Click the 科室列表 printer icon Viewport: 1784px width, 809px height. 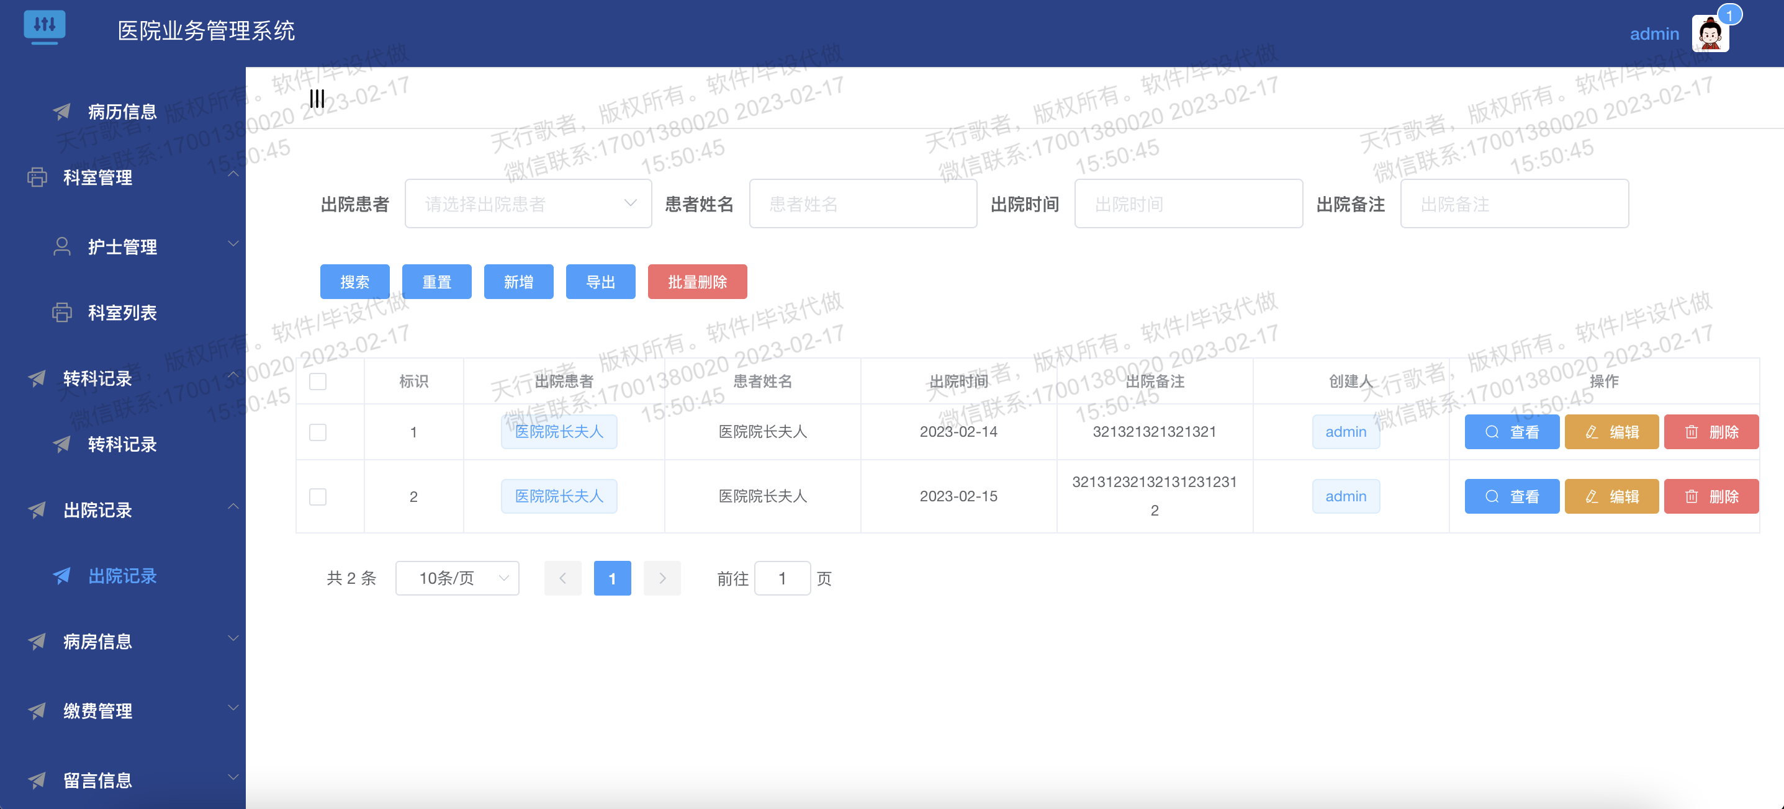61,313
